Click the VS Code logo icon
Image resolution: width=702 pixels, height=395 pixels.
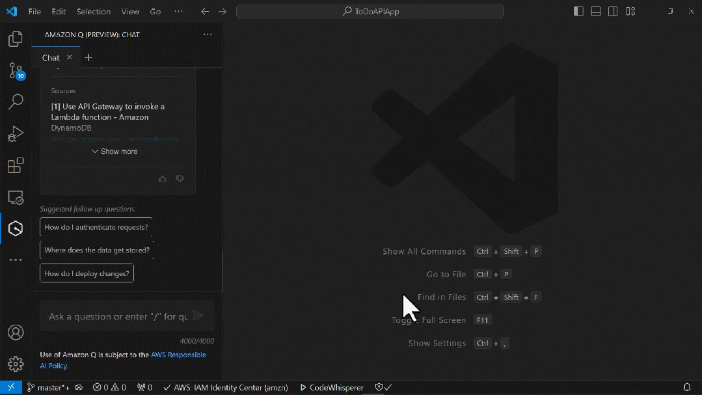(12, 11)
